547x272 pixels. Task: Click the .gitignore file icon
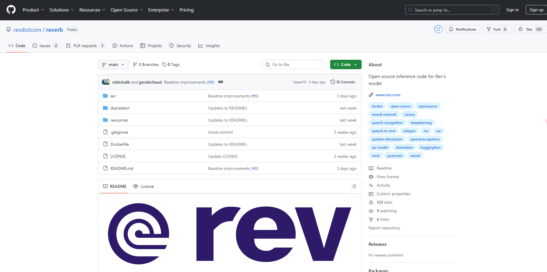point(105,132)
